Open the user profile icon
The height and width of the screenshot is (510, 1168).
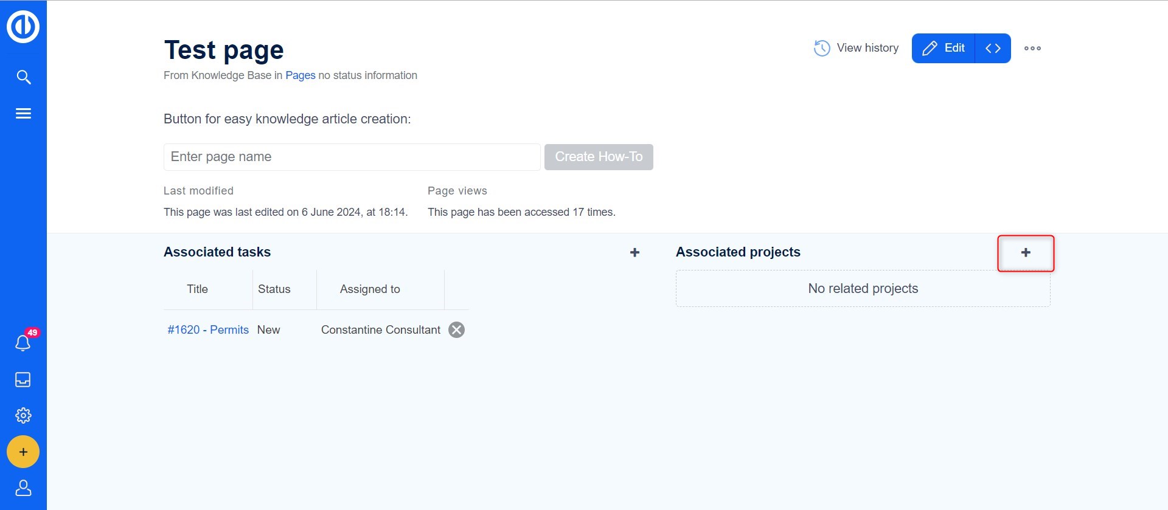click(x=23, y=488)
